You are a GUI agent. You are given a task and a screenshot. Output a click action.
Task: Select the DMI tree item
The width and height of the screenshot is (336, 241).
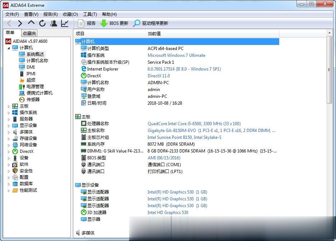tap(31, 67)
